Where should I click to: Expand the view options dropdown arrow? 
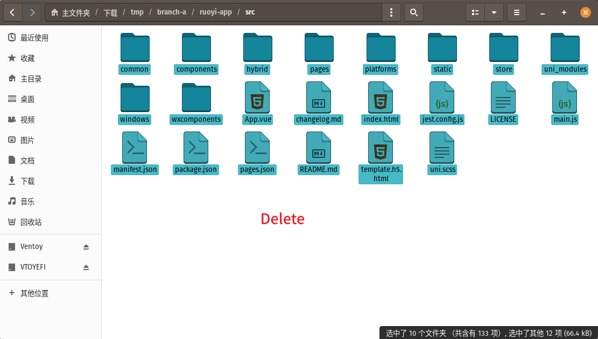(x=494, y=12)
